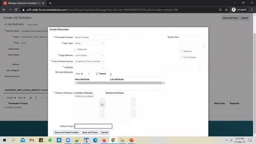256x144 pixels.
Task: Open Snipping Tool from the taskbar
Action: (86, 140)
